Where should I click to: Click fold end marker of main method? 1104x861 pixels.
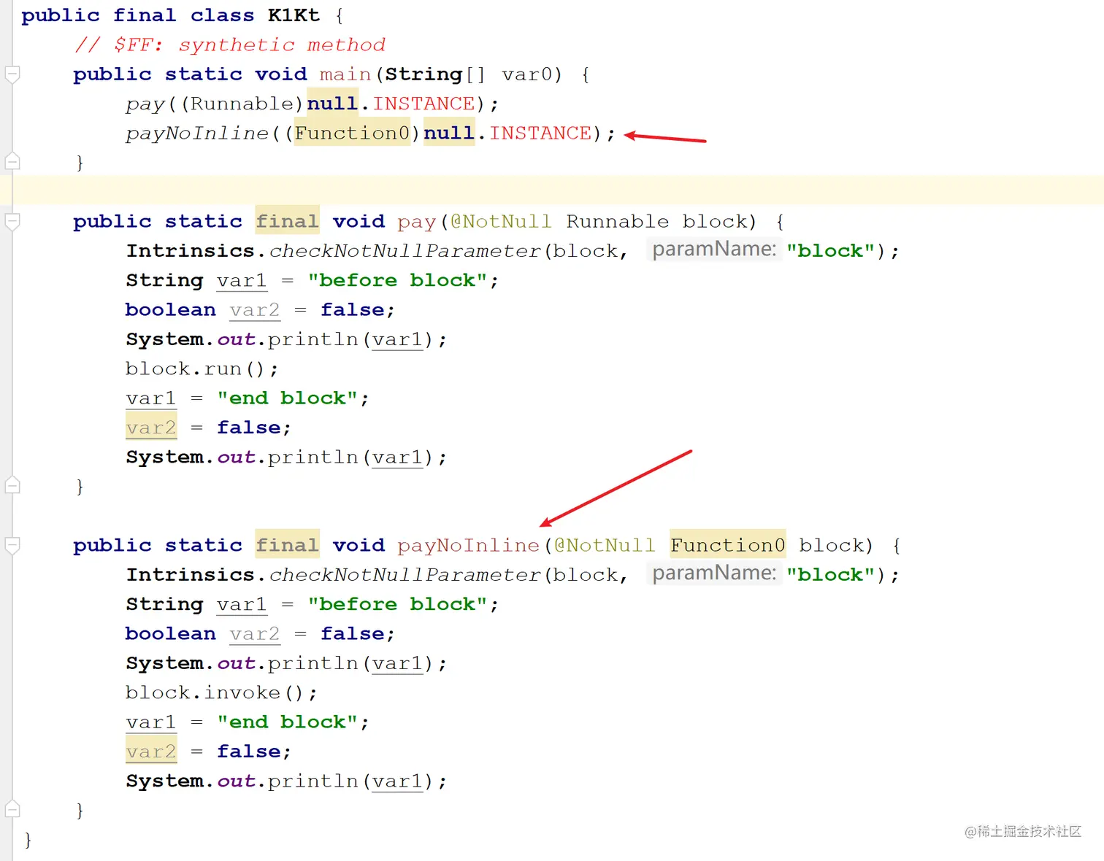pyautogui.click(x=12, y=161)
